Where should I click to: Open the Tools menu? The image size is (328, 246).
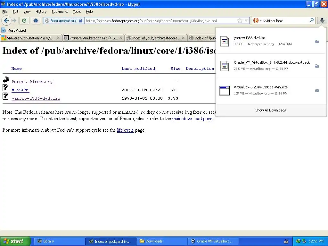point(77,12)
